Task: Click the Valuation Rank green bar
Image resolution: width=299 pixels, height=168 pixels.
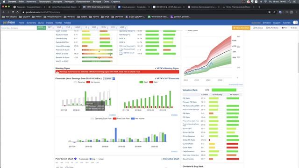Action: tap(224, 90)
